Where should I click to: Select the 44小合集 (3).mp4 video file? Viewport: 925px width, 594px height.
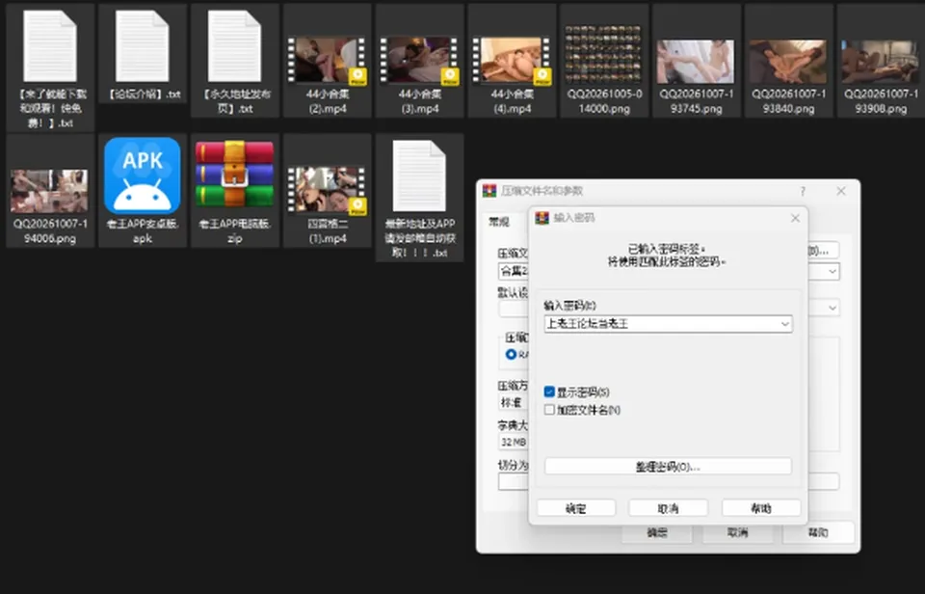pyautogui.click(x=419, y=60)
